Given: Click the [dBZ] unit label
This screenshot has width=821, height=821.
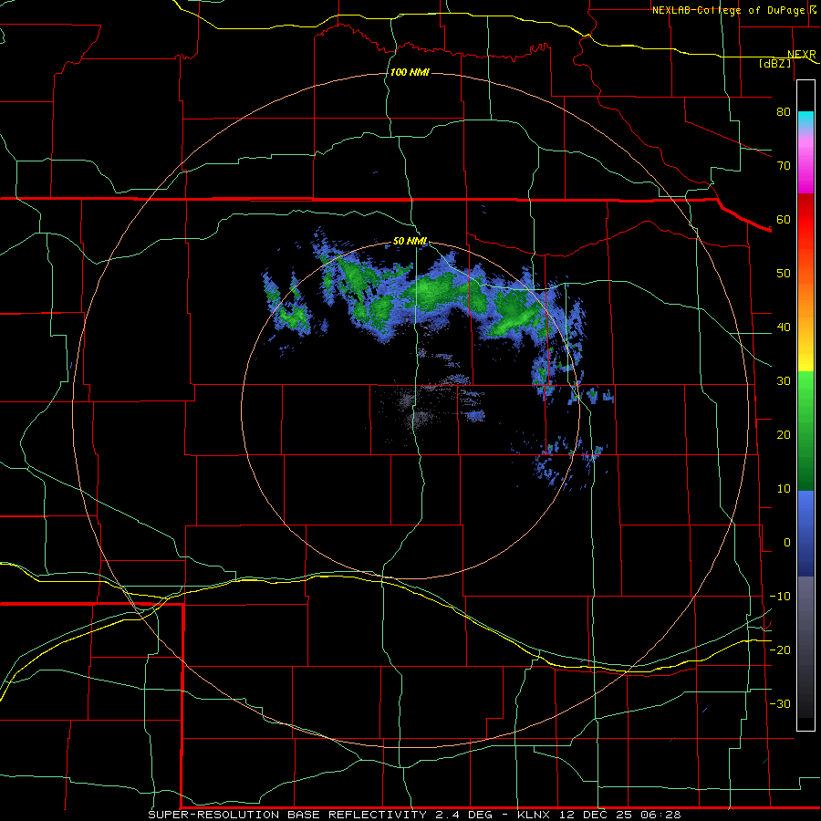Looking at the screenshot, I should point(774,63).
